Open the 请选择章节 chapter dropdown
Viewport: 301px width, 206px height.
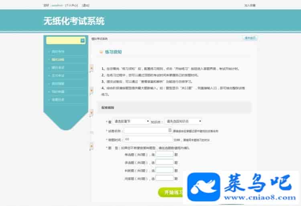click(131, 121)
